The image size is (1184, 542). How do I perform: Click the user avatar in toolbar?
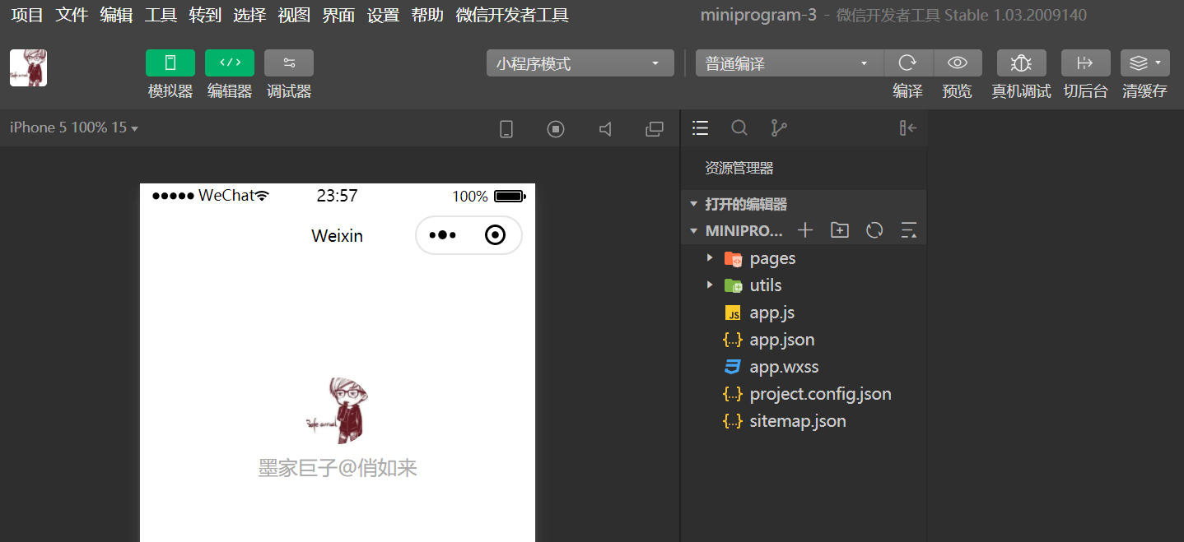click(x=28, y=67)
